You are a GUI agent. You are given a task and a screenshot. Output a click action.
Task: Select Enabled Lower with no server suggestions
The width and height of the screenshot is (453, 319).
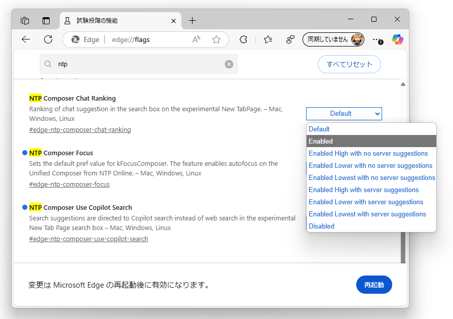370,165
